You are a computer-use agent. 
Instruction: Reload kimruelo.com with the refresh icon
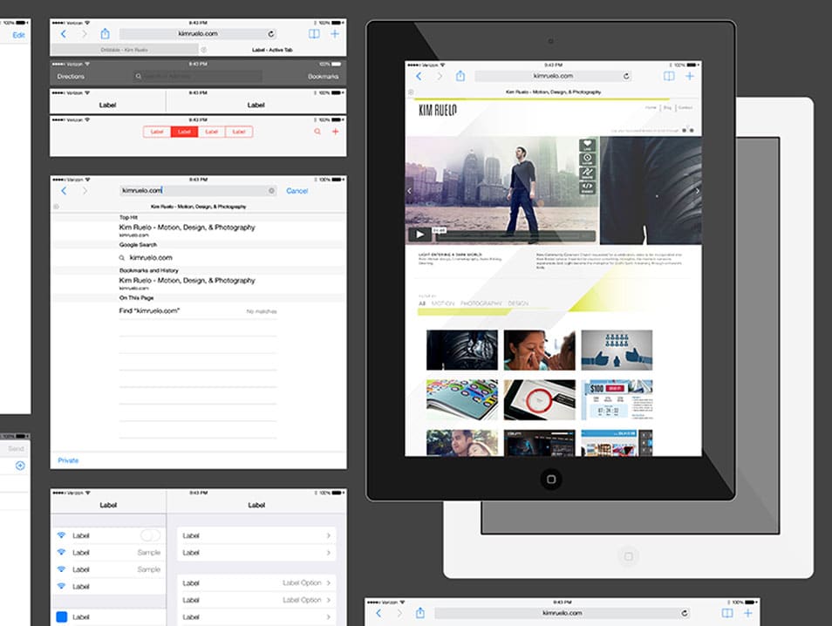click(627, 76)
